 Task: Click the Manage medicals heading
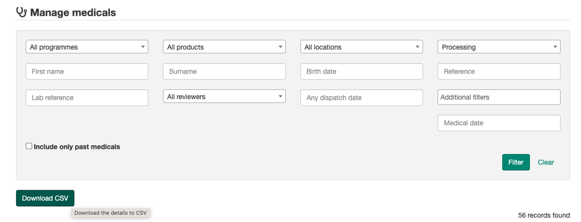(x=73, y=13)
